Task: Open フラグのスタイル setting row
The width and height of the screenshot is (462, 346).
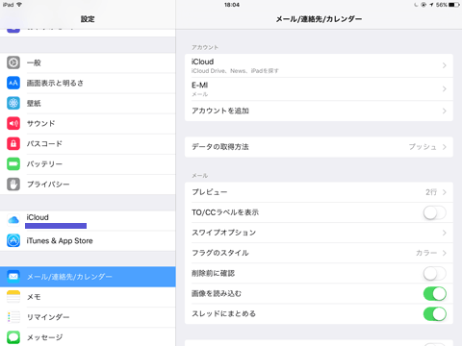Action: point(319,253)
